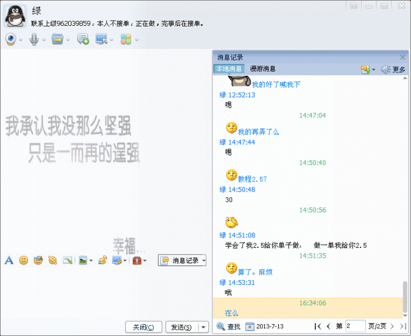
Task: Open remote desktop assistance icon
Action: (102, 39)
